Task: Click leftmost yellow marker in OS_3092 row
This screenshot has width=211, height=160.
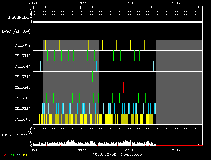Action: [46, 45]
